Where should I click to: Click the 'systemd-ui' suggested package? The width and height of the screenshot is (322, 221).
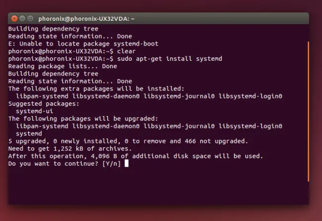(x=35, y=111)
